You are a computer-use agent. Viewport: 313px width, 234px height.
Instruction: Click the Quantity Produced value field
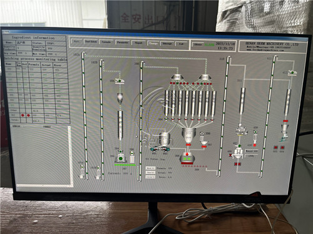(x=24, y=48)
